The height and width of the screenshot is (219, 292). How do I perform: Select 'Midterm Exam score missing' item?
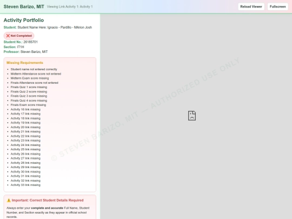coord(30,78)
